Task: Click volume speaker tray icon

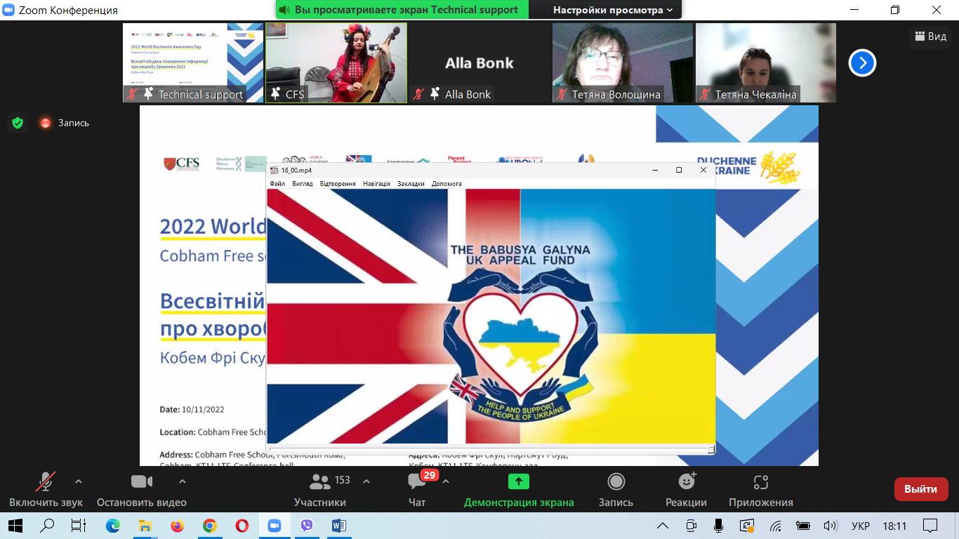Action: (x=831, y=526)
